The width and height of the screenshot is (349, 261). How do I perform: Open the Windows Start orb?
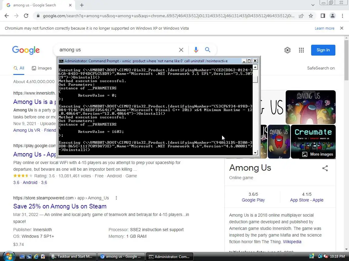click(x=9, y=256)
